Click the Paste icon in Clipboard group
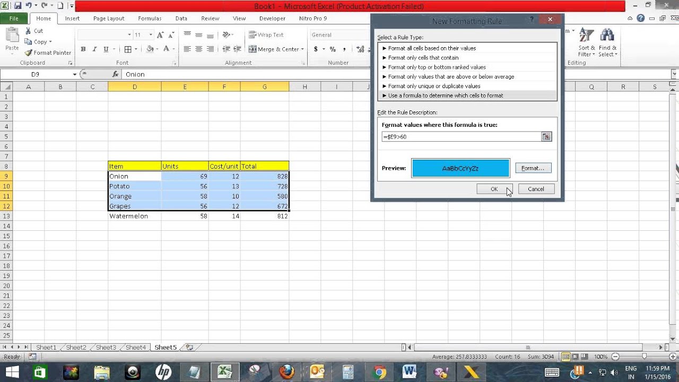 pos(12,36)
